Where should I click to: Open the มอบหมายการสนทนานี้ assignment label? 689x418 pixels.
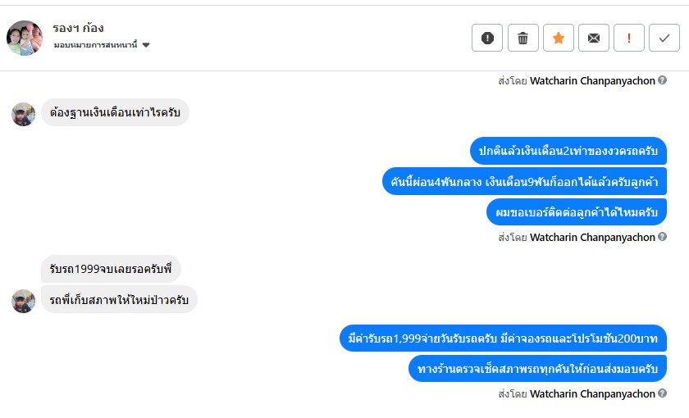click(95, 45)
